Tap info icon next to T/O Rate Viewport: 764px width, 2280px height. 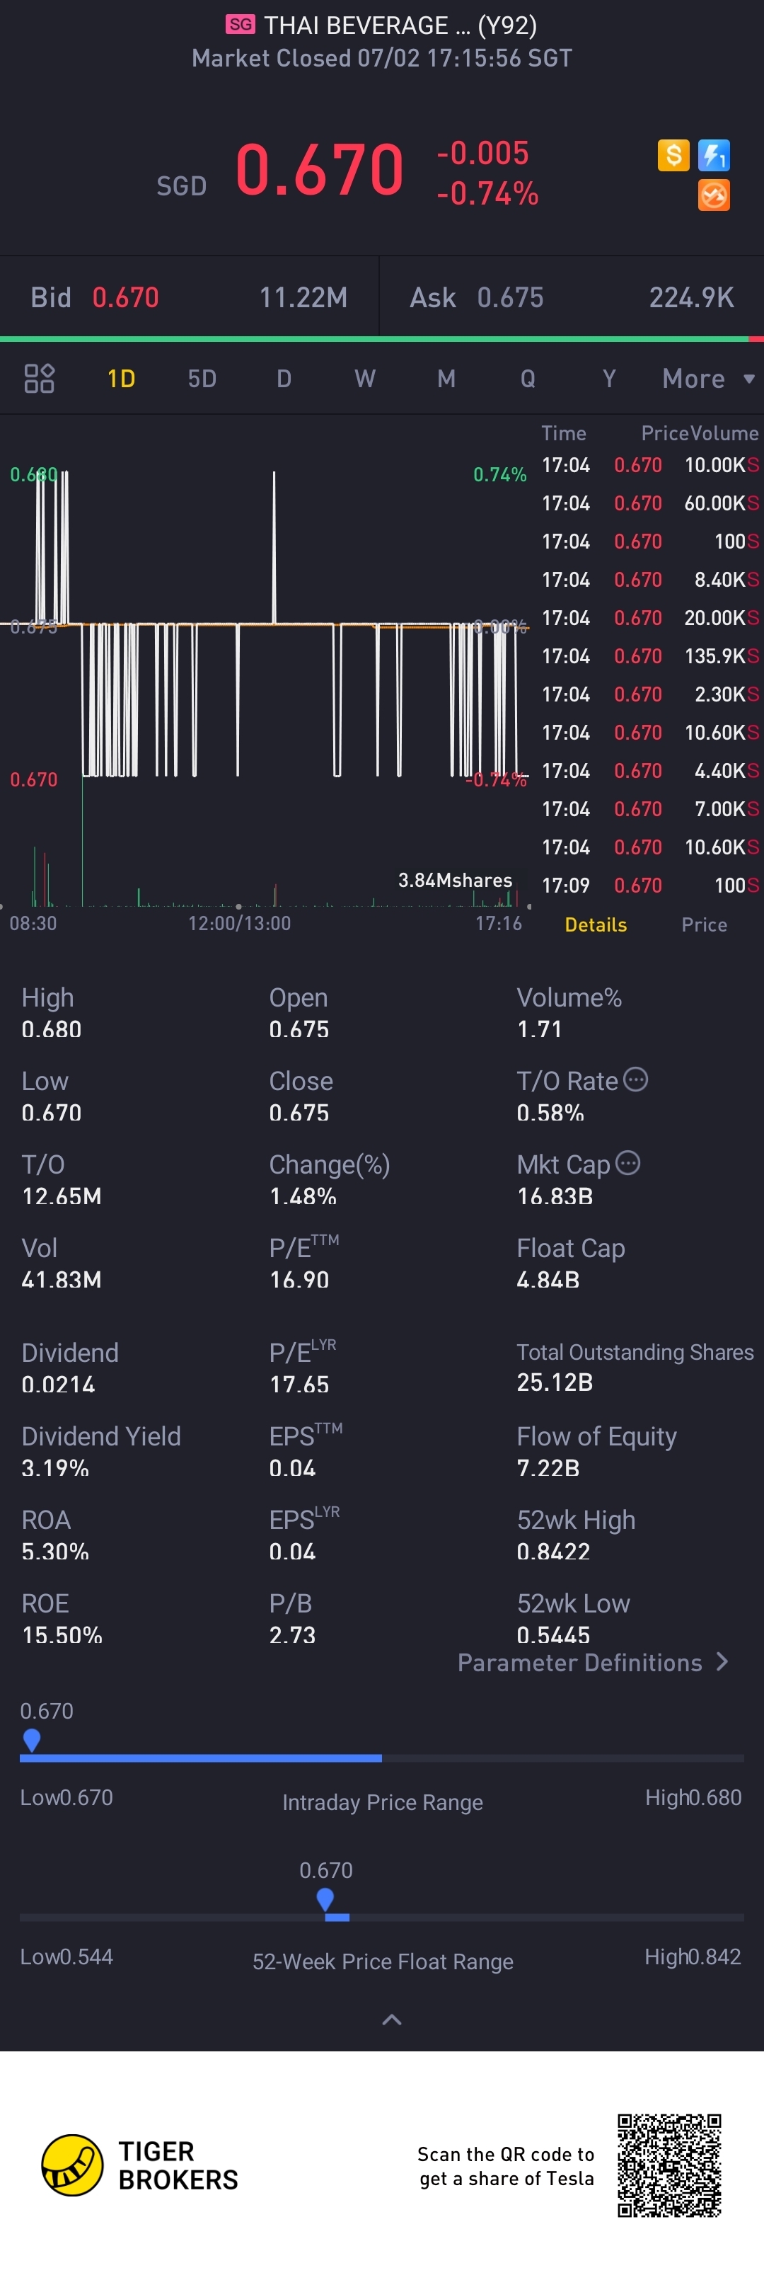[636, 1079]
